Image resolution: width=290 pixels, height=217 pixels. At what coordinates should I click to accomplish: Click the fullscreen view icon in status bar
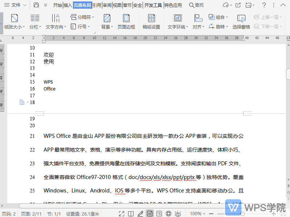coord(122,214)
